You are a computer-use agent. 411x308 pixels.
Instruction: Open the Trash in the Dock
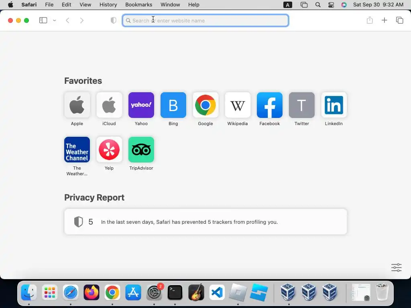tap(382, 292)
